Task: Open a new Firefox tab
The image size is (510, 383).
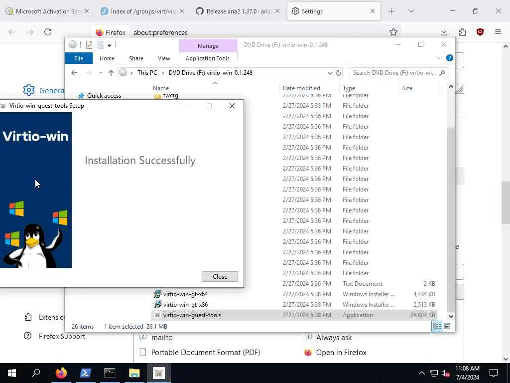Action: tap(391, 11)
